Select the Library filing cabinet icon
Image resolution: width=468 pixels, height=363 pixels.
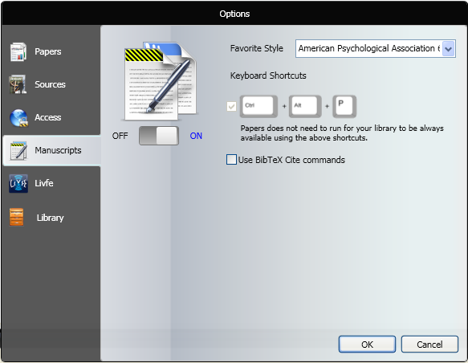16,217
